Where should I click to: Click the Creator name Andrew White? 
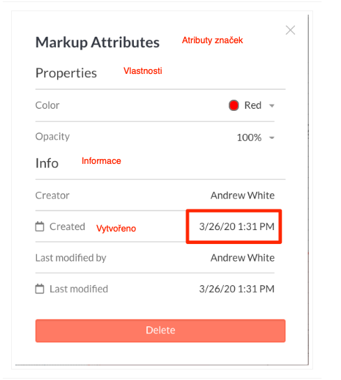243,195
